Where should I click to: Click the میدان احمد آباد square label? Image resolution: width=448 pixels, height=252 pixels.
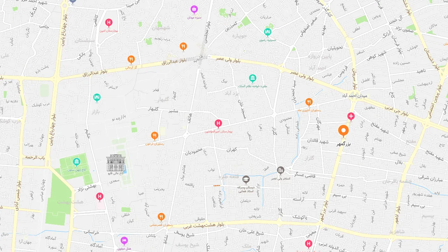[355, 96]
